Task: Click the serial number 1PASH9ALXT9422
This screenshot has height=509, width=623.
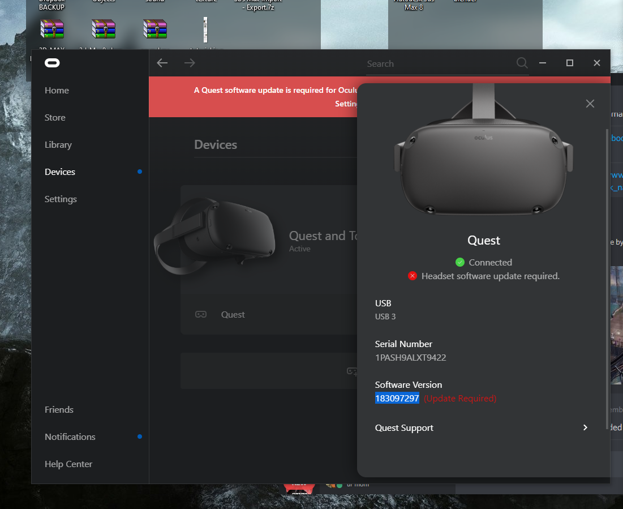Action: 410,357
